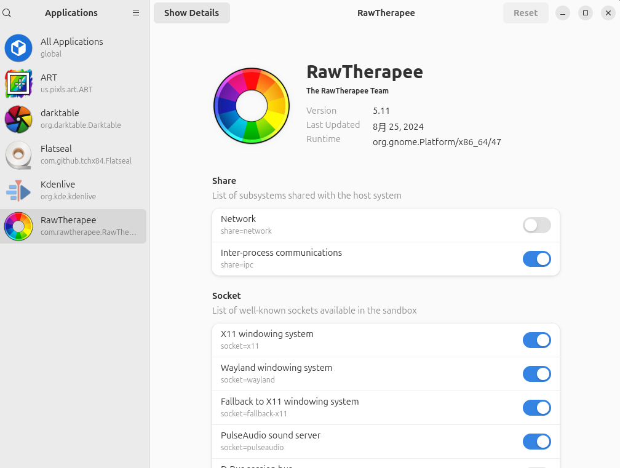Click the Show Details button
The image size is (620, 468).
[192, 13]
